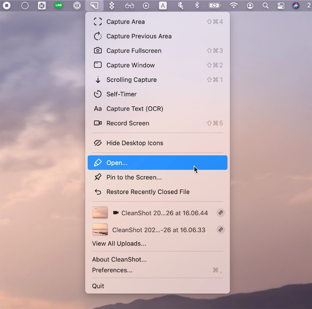
Task: Click the camera icon for Capture Fullscreen
Action: coord(97,50)
